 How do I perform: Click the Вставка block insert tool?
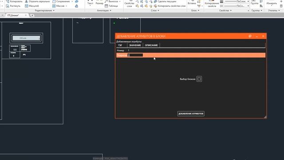(x=192, y=3)
